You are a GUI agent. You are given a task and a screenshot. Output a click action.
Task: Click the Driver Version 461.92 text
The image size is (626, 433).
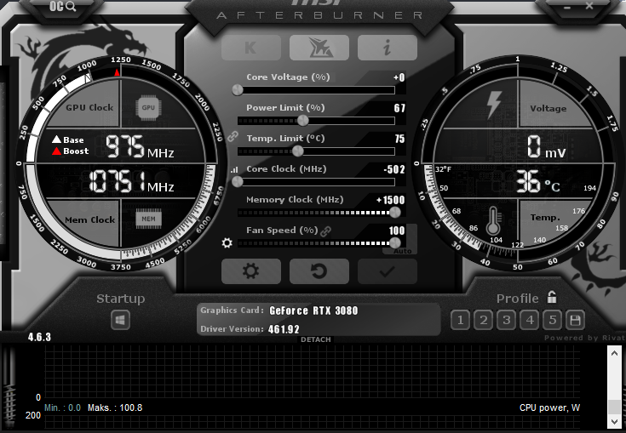tap(250, 329)
